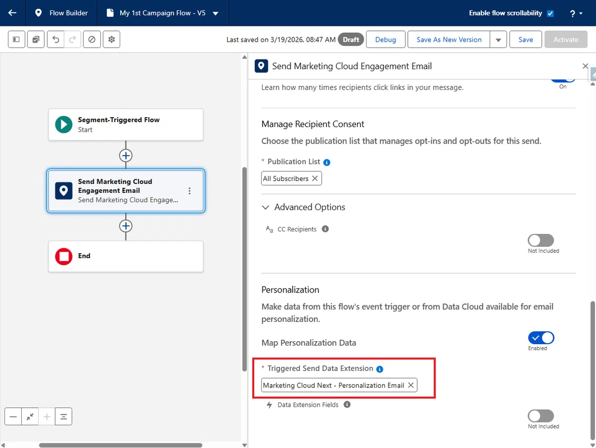Redo the last change

72,40
